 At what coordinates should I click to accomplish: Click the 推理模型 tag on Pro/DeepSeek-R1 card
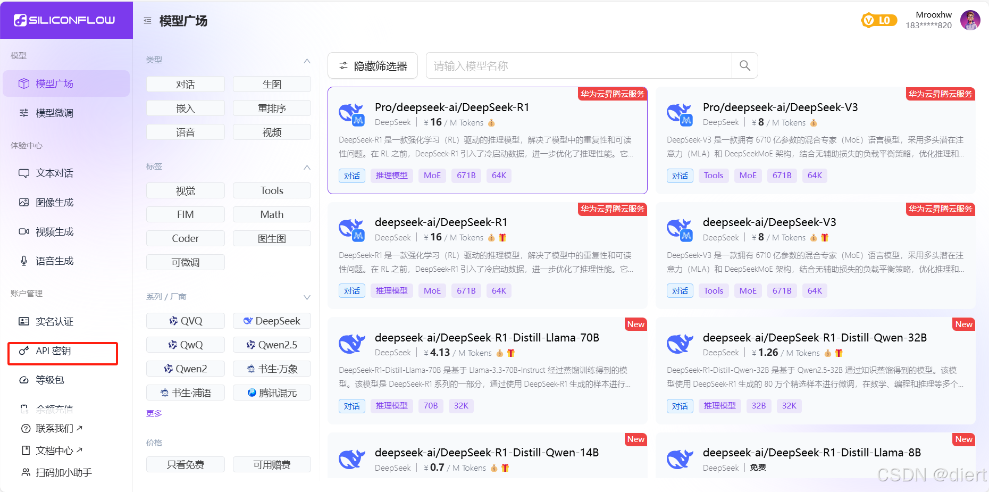click(x=392, y=176)
